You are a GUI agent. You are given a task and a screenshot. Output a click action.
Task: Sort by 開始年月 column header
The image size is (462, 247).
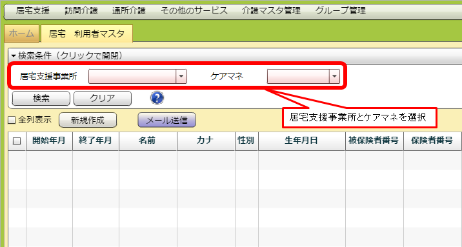49,141
